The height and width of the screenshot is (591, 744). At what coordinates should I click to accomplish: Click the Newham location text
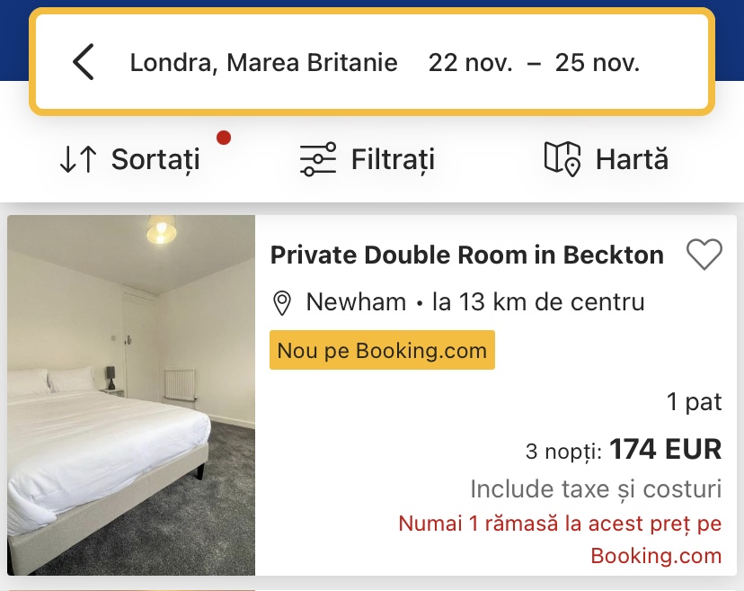[x=356, y=302]
